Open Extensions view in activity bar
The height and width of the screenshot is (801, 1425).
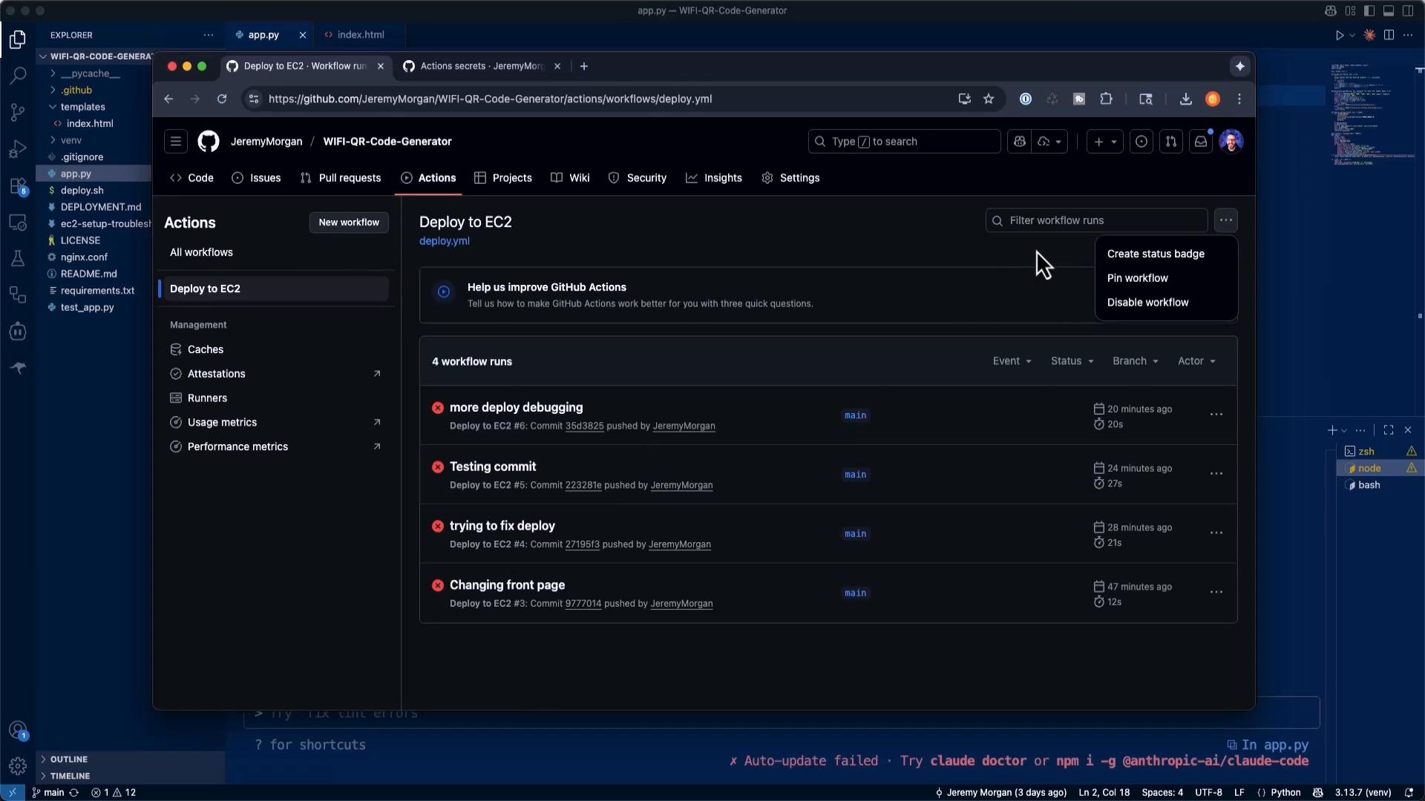click(18, 186)
